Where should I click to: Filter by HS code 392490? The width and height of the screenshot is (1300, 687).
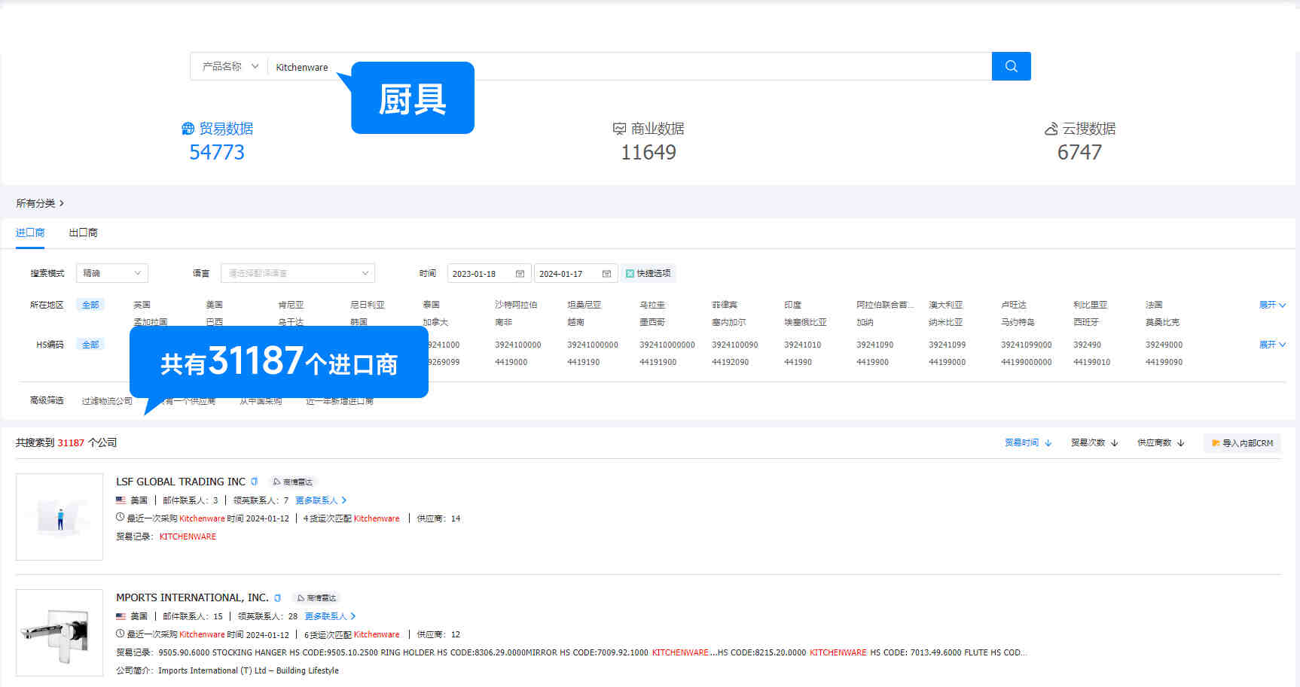click(x=1087, y=345)
